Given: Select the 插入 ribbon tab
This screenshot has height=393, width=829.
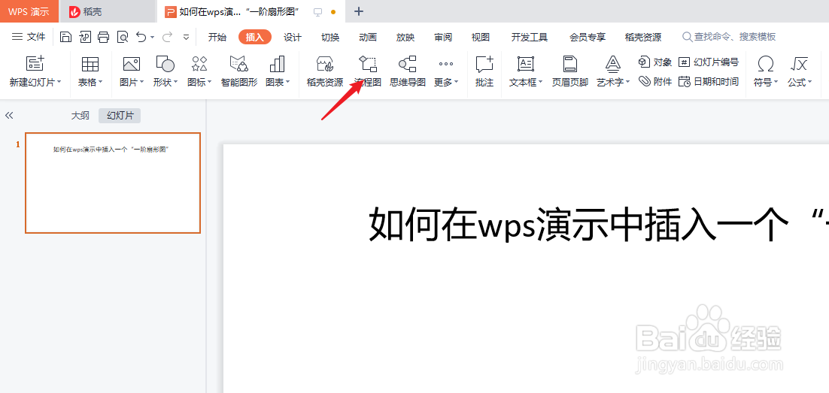Looking at the screenshot, I should [x=255, y=37].
